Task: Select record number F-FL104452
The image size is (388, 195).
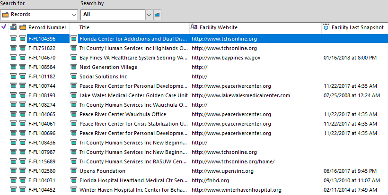Action: click(x=42, y=190)
